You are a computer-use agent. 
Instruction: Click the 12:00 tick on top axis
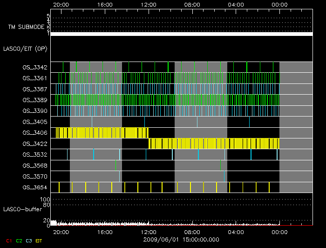coord(149,4)
